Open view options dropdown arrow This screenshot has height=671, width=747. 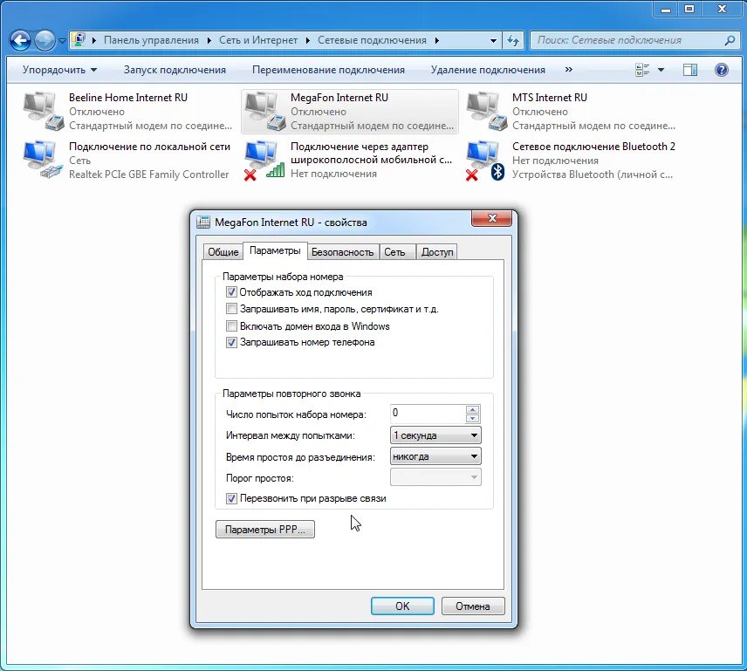[661, 70]
